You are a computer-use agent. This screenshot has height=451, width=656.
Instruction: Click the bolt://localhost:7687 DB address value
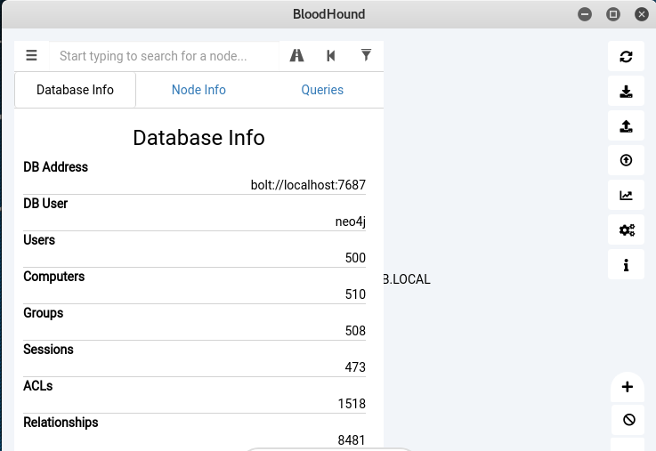pos(308,185)
